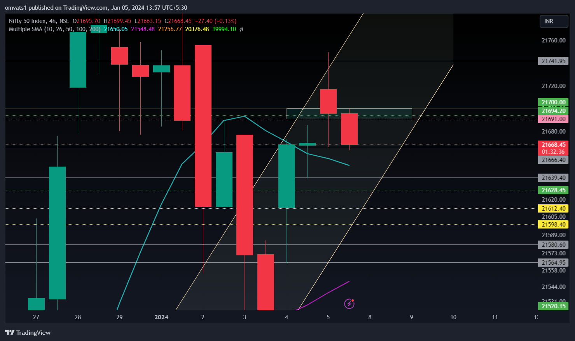Click the green 21628.45 price label

[x=553, y=190]
